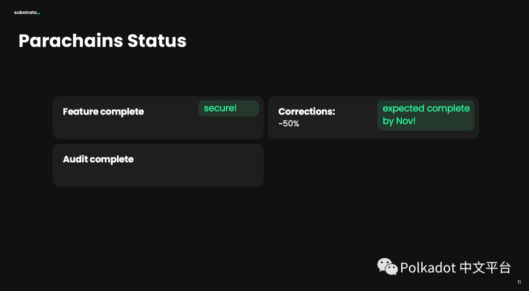Click the substrate logo in the corner
This screenshot has width=529, height=291.
[x=27, y=13]
